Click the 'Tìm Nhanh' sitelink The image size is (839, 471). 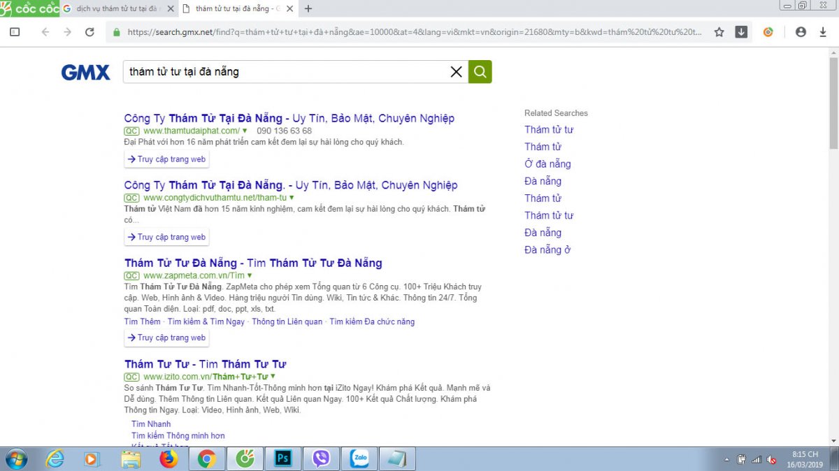click(x=151, y=424)
